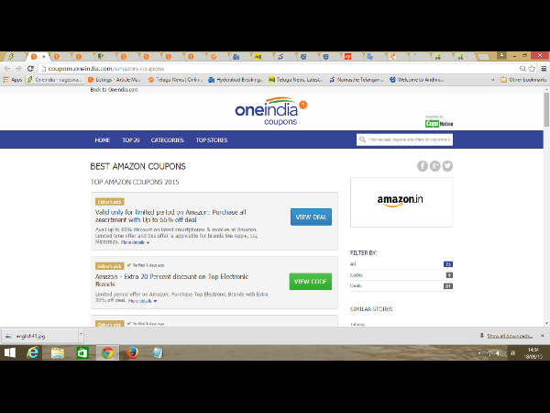Go to the TOP 20 nav item
The image size is (550, 413).
pos(130,140)
